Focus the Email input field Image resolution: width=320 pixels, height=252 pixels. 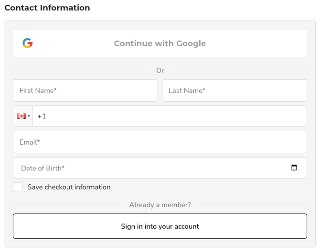[x=160, y=142]
